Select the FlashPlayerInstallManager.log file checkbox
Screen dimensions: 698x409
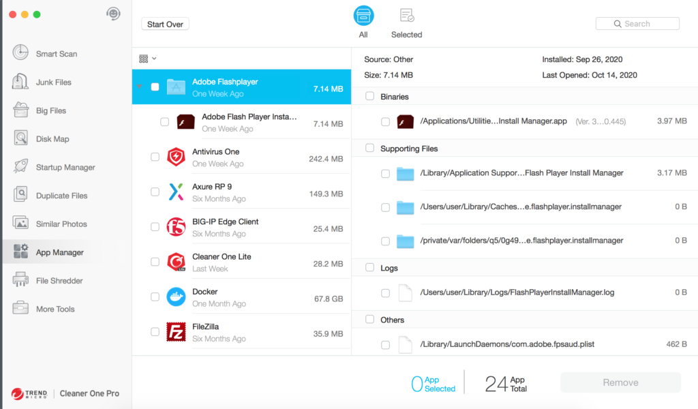386,293
